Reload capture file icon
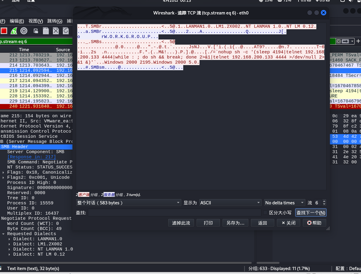Image resolution: width=361 pixels, height=274 pixels. click(x=66, y=31)
